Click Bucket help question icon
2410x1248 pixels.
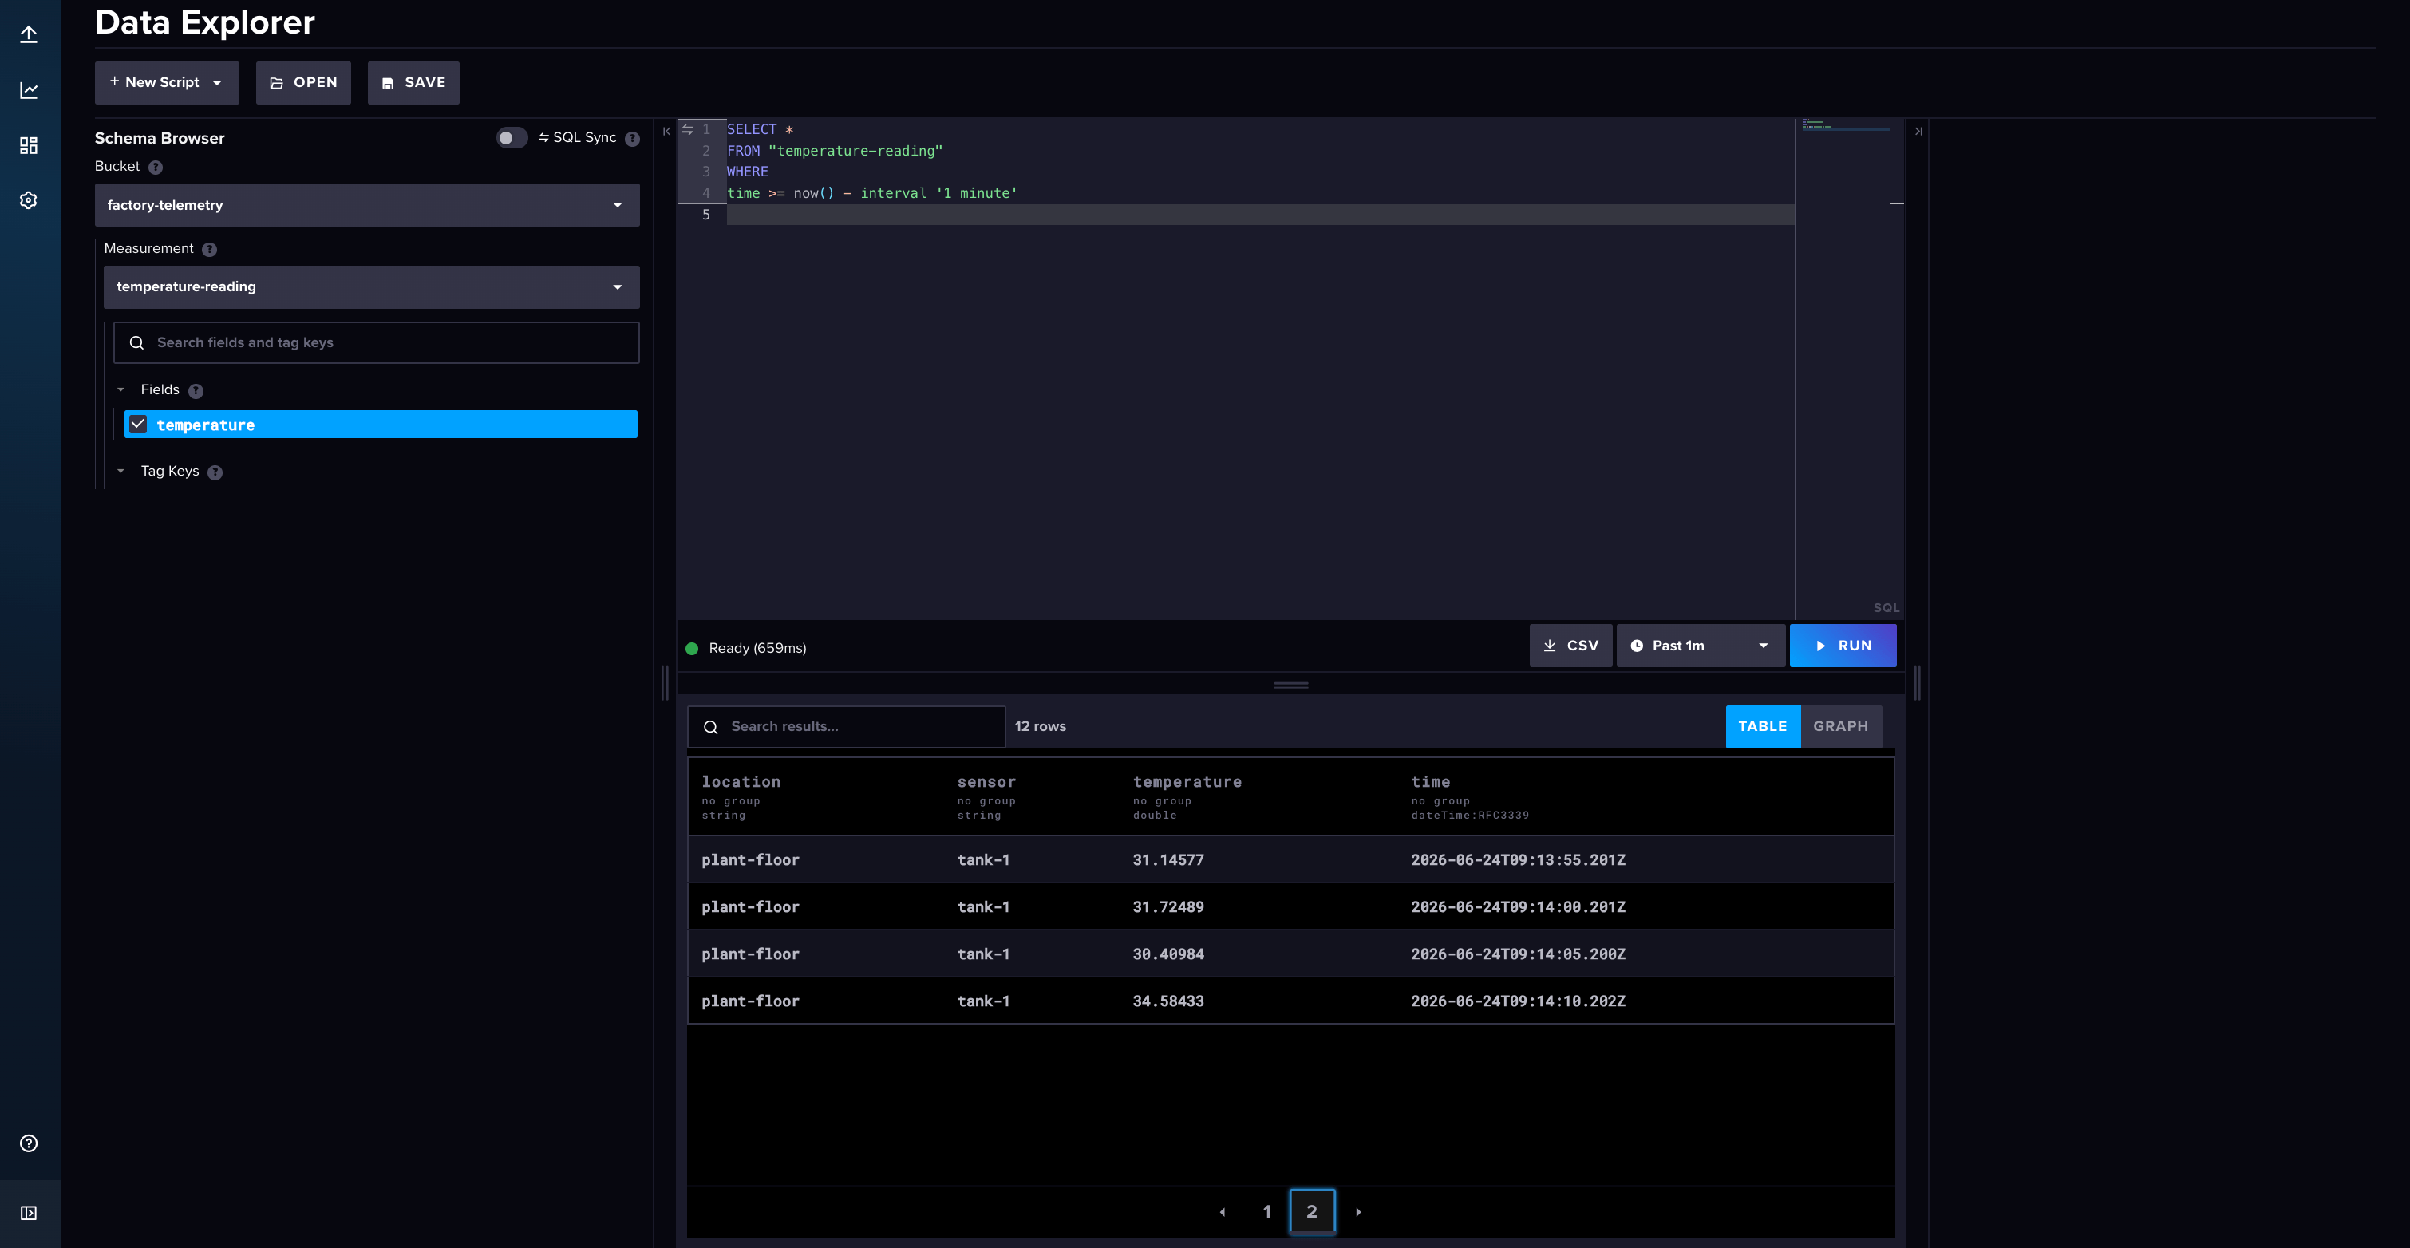coord(156,168)
